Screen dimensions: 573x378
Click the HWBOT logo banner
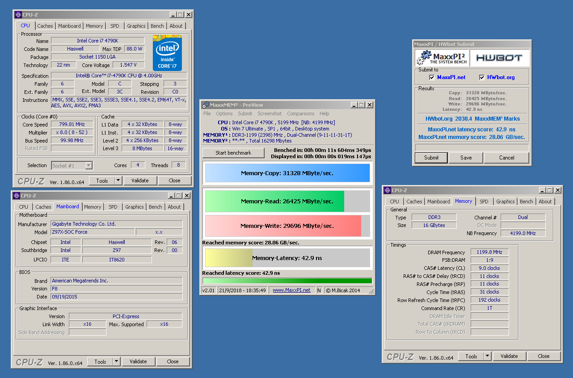(x=499, y=58)
